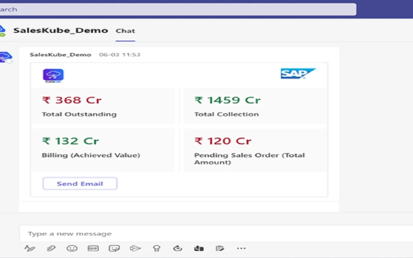The height and width of the screenshot is (258, 413).
Task: Click the SalesKube cloud logo in the card
Action: coord(53,76)
